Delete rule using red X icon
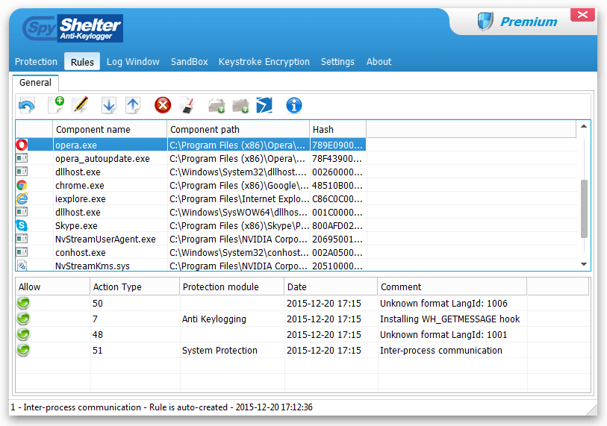 point(163,105)
